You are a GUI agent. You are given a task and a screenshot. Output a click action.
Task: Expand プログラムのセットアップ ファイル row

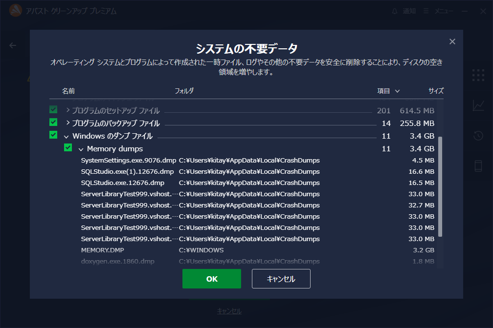tap(67, 110)
